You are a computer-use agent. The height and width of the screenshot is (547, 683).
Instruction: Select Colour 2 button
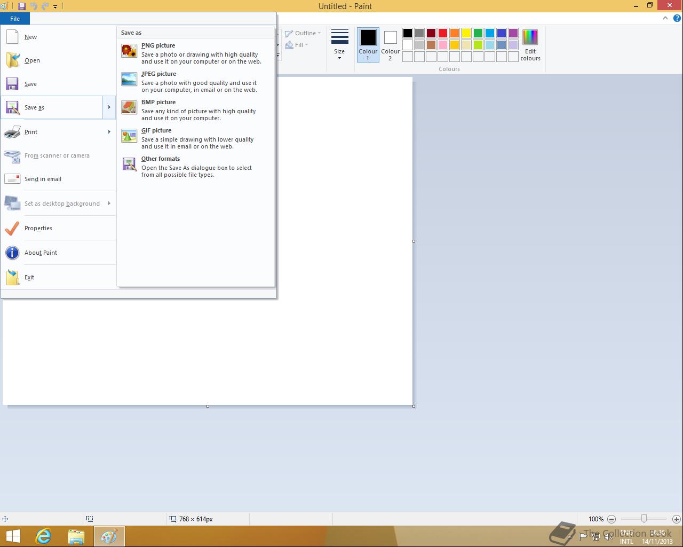(x=390, y=45)
